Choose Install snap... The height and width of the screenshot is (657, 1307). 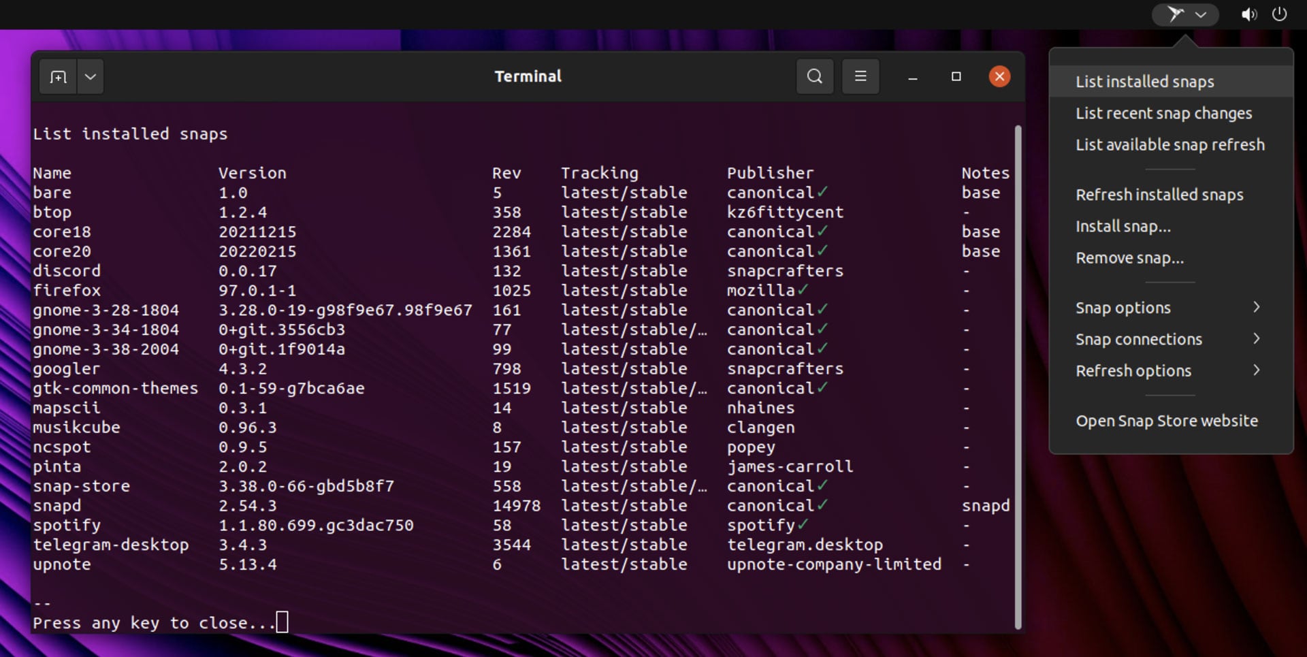[x=1171, y=226]
